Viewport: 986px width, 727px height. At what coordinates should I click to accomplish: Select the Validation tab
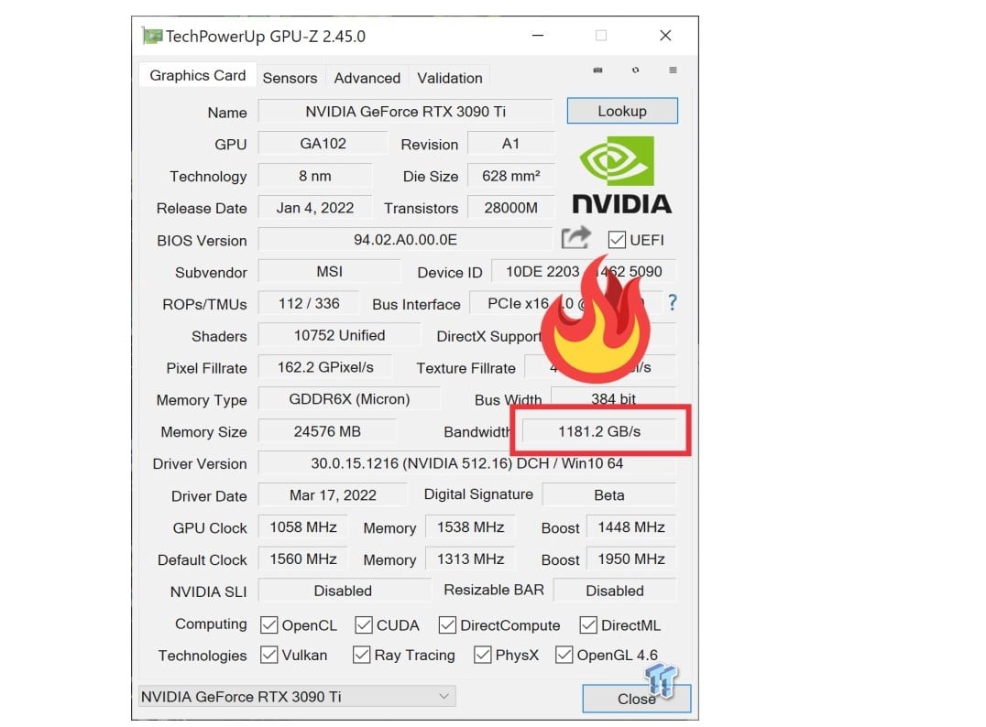[x=449, y=78]
